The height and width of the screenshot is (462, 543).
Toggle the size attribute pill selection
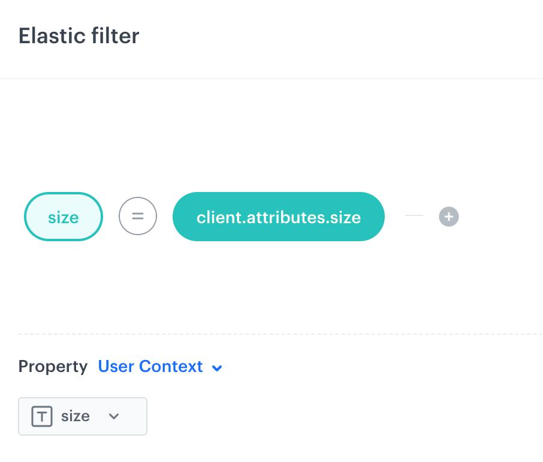63,217
